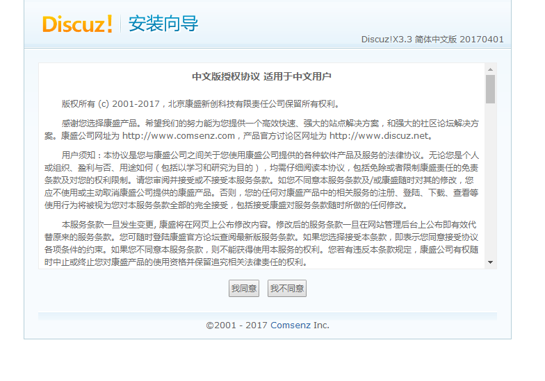Click the http://www.discuz.net URL text
This screenshot has height=381, width=545.
379,136
